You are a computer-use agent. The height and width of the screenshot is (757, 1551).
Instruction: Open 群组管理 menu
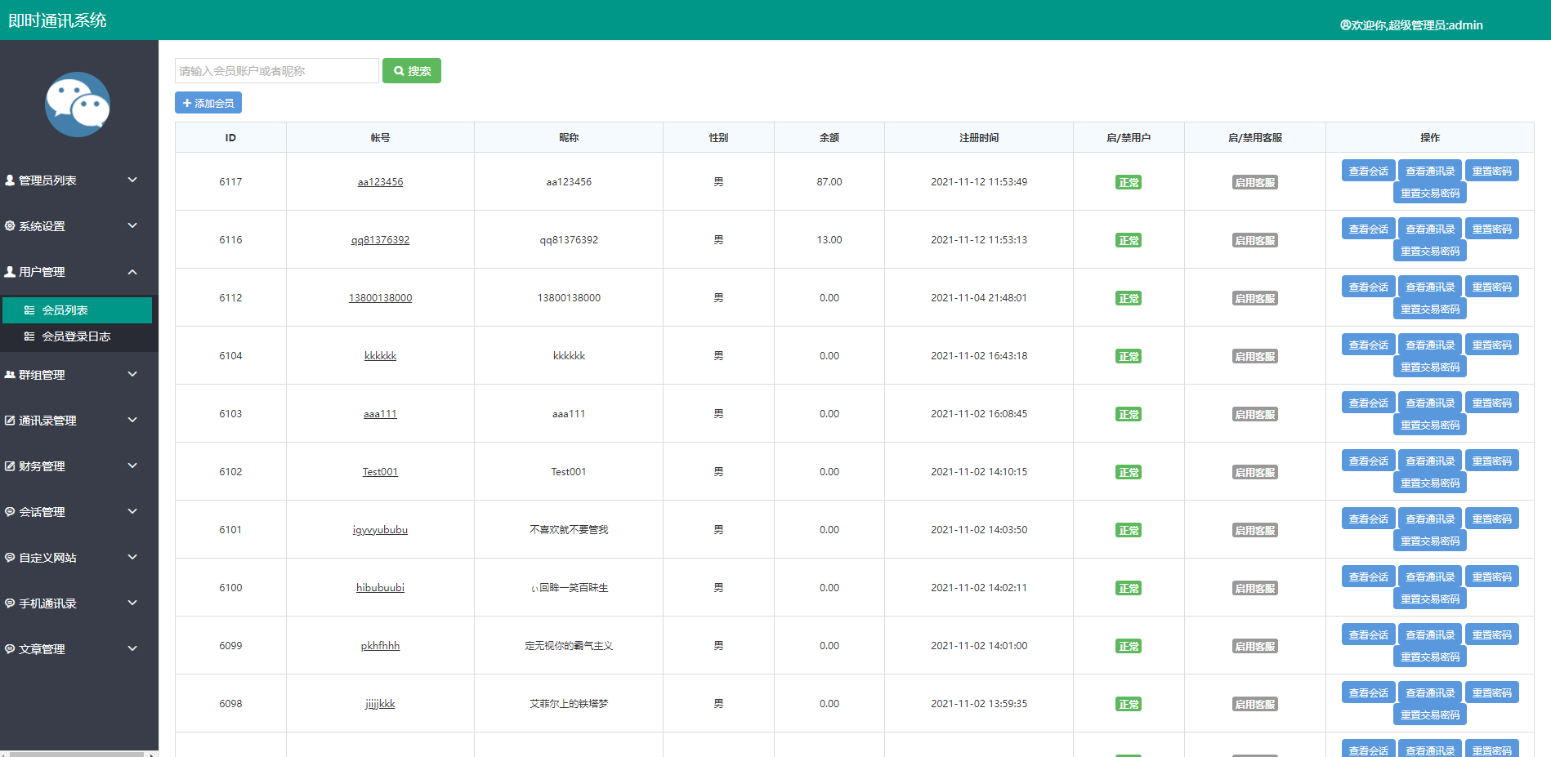79,375
